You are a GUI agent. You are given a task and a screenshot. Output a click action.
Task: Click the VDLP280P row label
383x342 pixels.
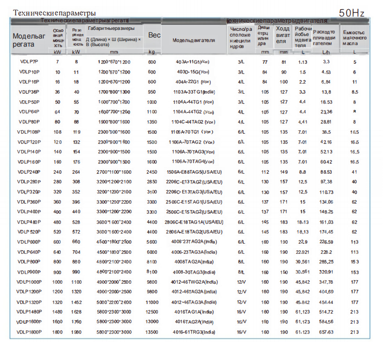29,182
